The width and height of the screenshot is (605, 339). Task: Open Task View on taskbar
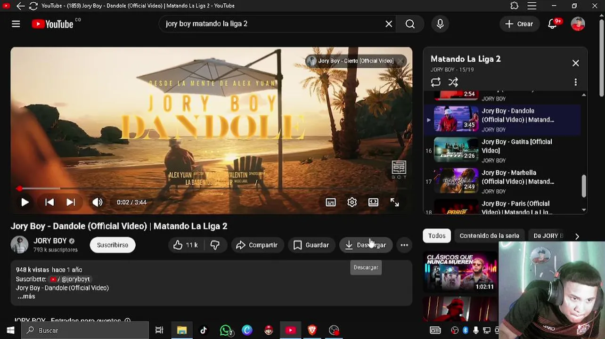pos(159,330)
